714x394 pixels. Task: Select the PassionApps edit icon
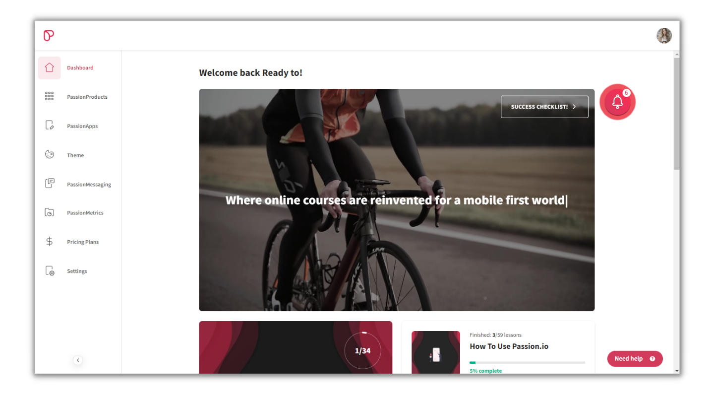coord(49,125)
